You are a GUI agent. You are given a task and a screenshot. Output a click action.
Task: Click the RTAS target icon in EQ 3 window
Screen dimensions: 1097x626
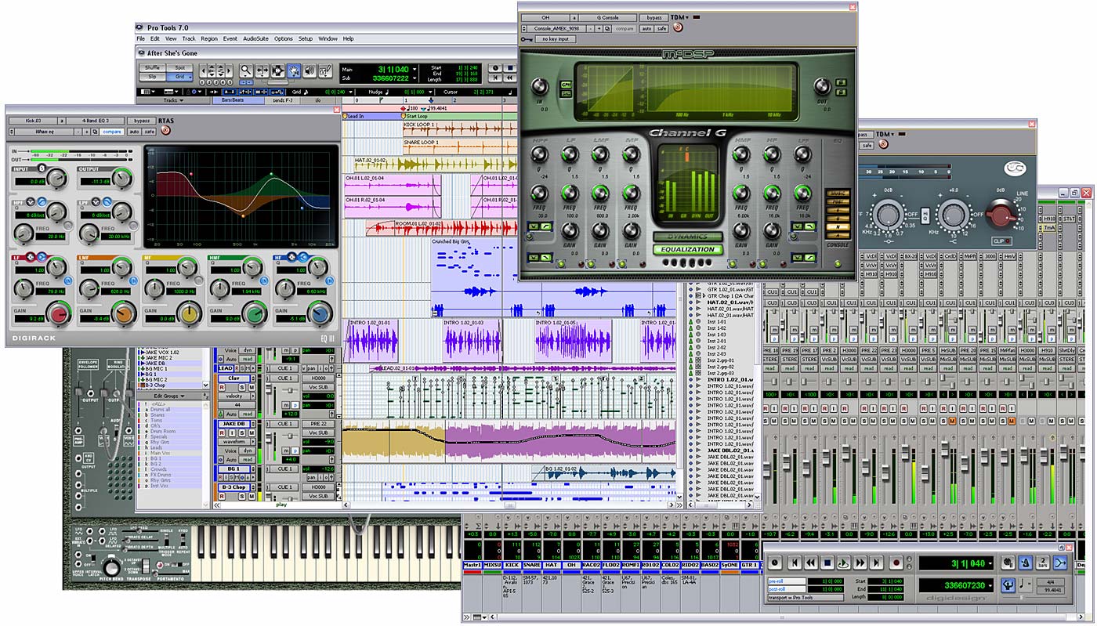tap(165, 130)
